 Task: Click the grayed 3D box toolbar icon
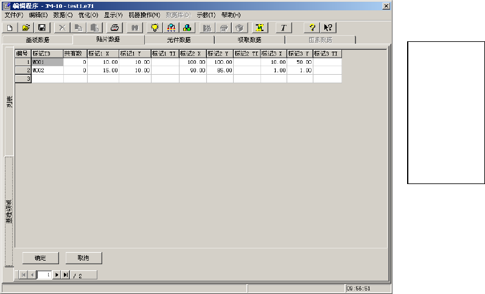pyautogui.click(x=240, y=28)
